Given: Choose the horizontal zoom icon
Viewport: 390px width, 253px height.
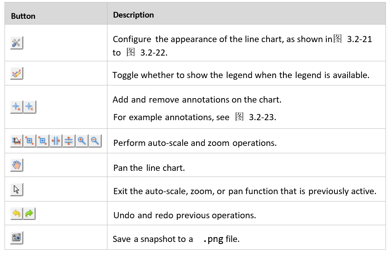Looking at the screenshot, I should [56, 141].
